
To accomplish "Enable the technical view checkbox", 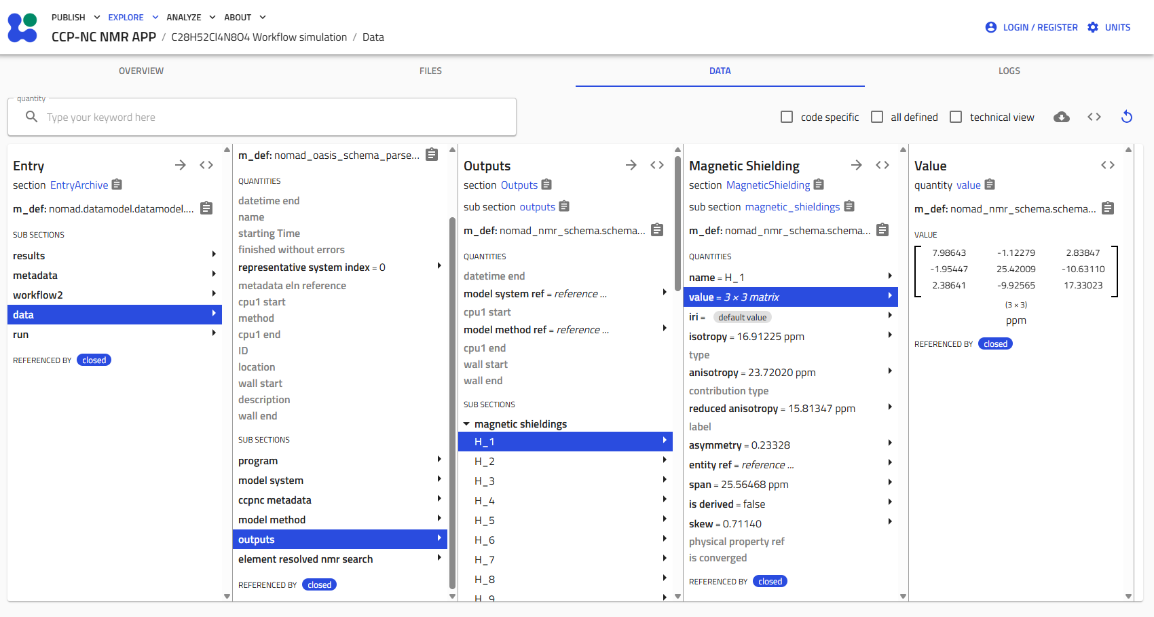I will tap(956, 117).
